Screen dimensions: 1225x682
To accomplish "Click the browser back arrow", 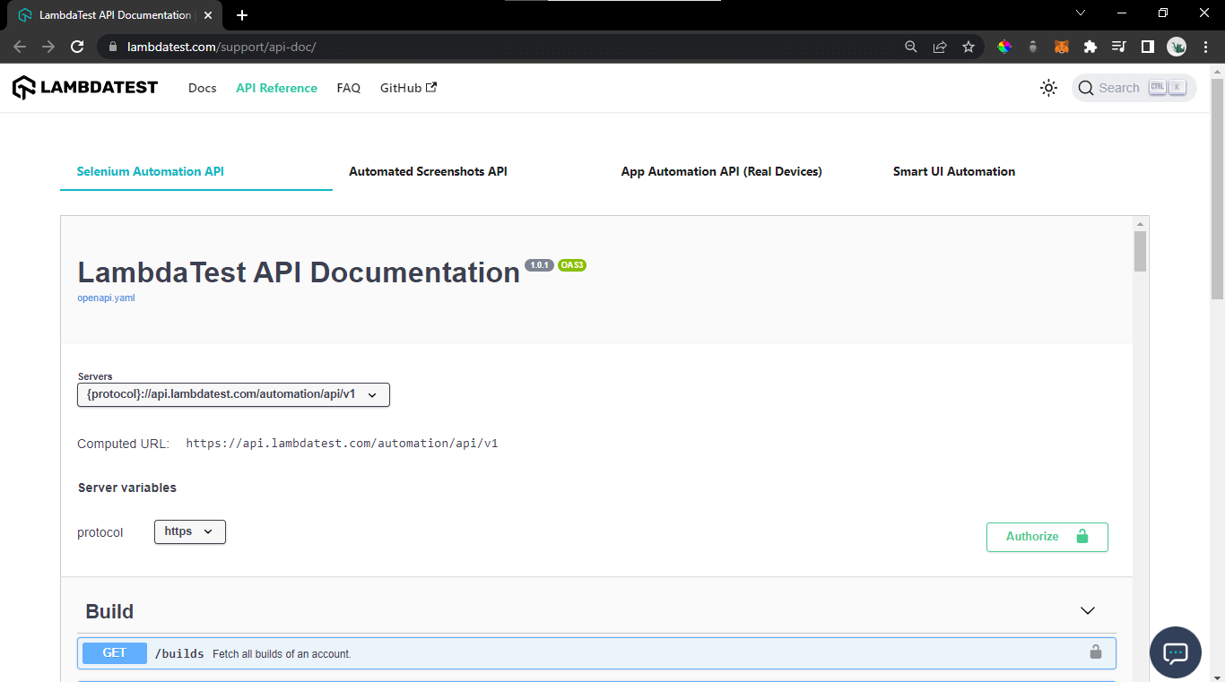I will click(x=20, y=47).
